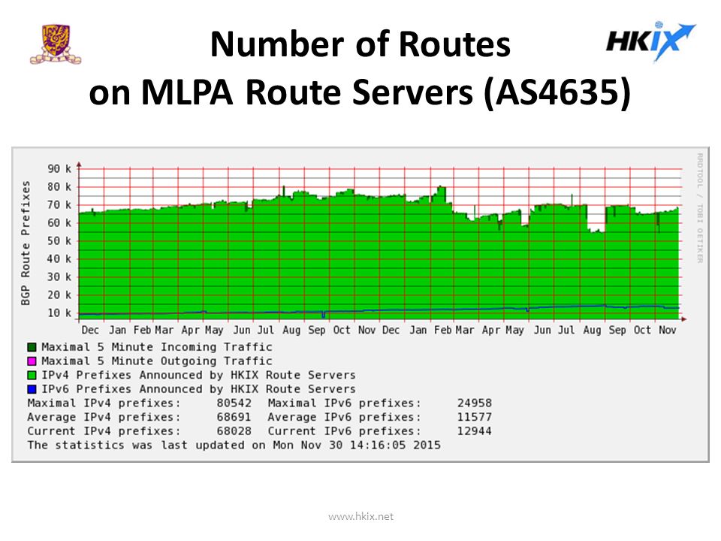Click the 'Sep' label left of 'Oct Nov Dec'
This screenshot has height=541, width=721.
click(317, 331)
